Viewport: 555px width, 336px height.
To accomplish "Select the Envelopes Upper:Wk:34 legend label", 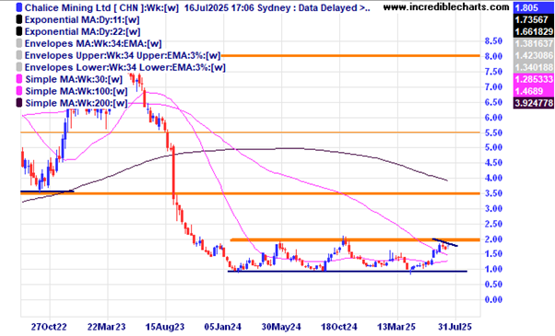I will 123,55.
